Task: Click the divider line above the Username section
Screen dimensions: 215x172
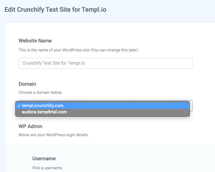Action: [108, 145]
